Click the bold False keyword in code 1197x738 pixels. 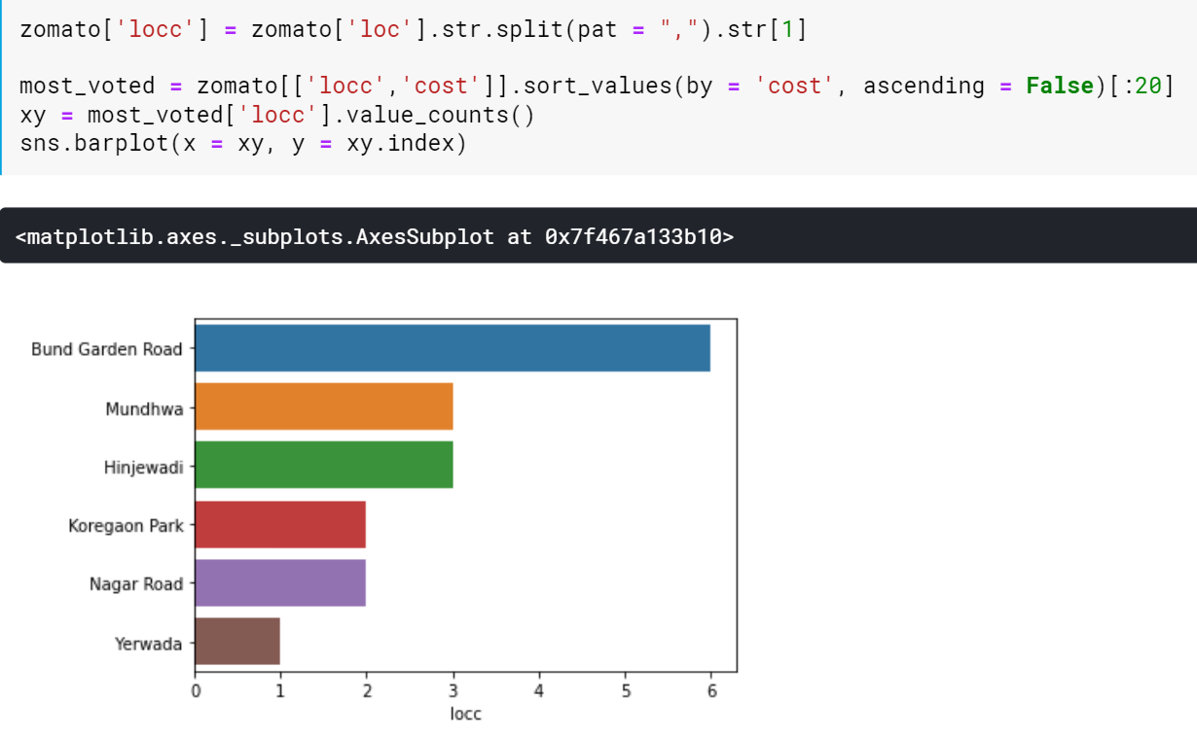[1060, 87]
